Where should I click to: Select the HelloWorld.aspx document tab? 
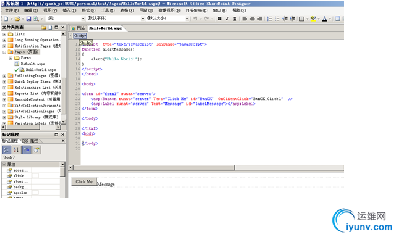pos(106,28)
